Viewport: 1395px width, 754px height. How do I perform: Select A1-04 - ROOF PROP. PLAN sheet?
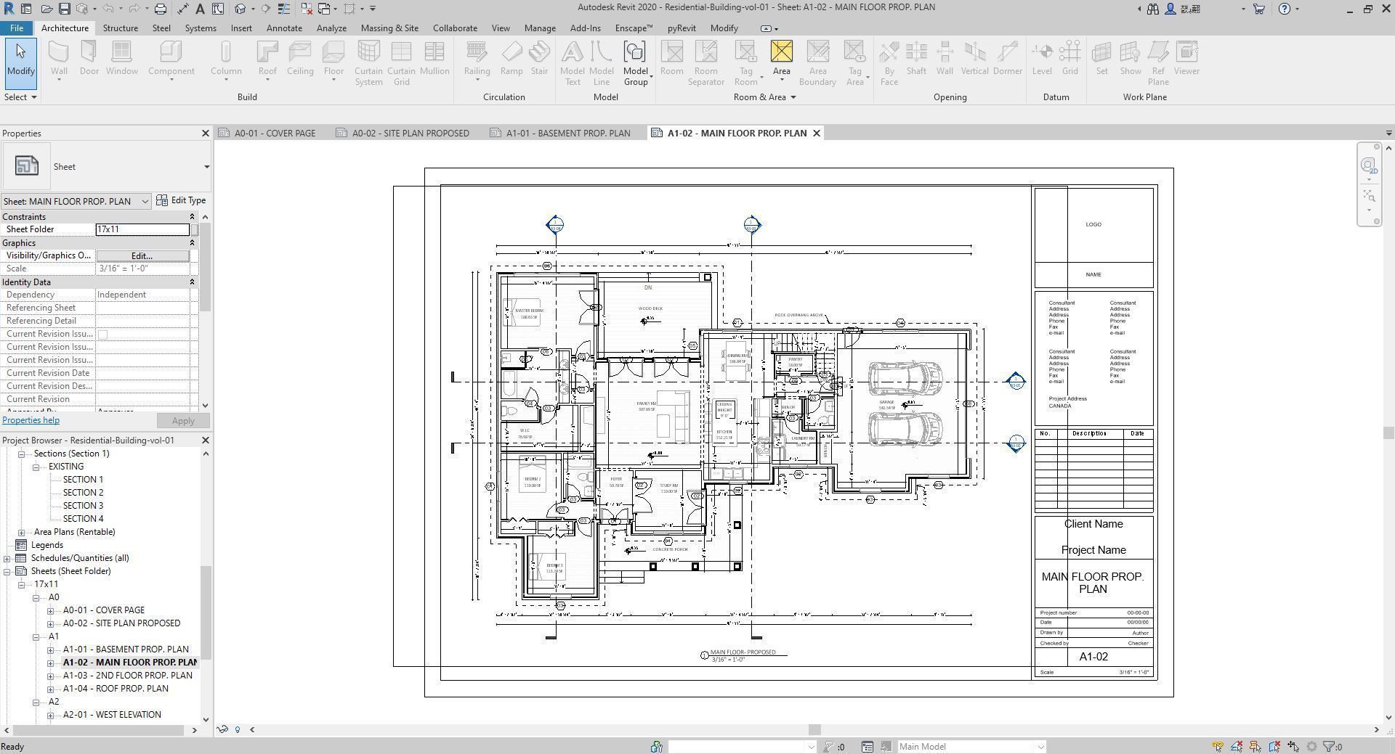(x=116, y=689)
